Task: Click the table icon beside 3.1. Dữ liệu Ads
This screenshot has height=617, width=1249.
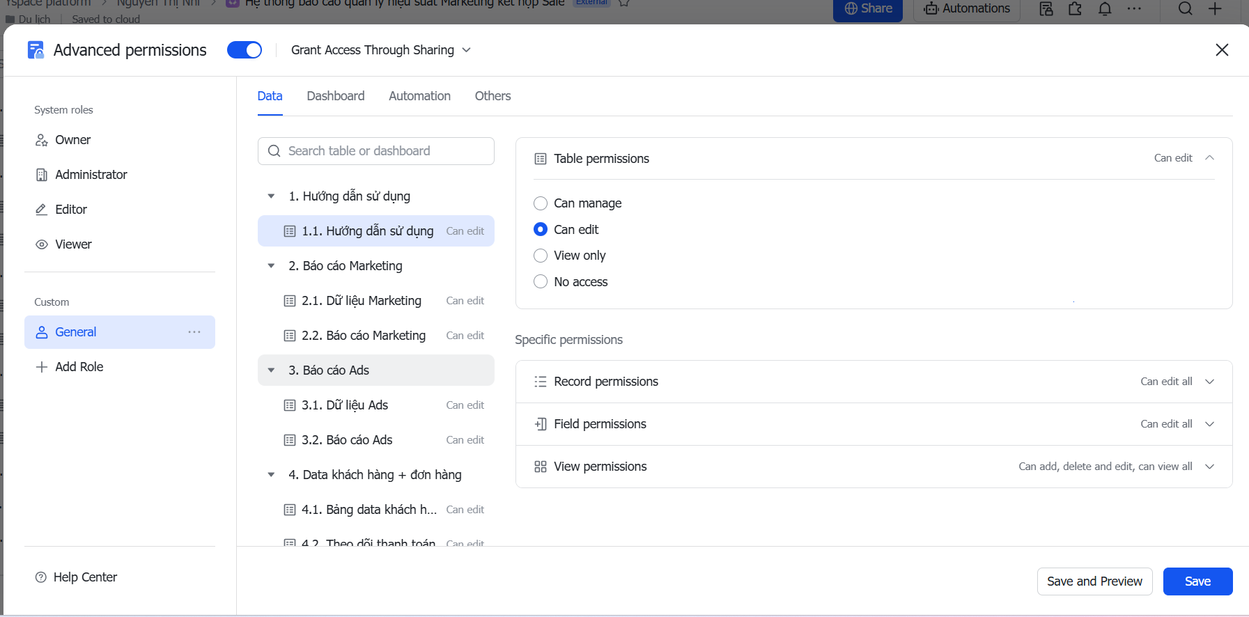Action: 290,405
